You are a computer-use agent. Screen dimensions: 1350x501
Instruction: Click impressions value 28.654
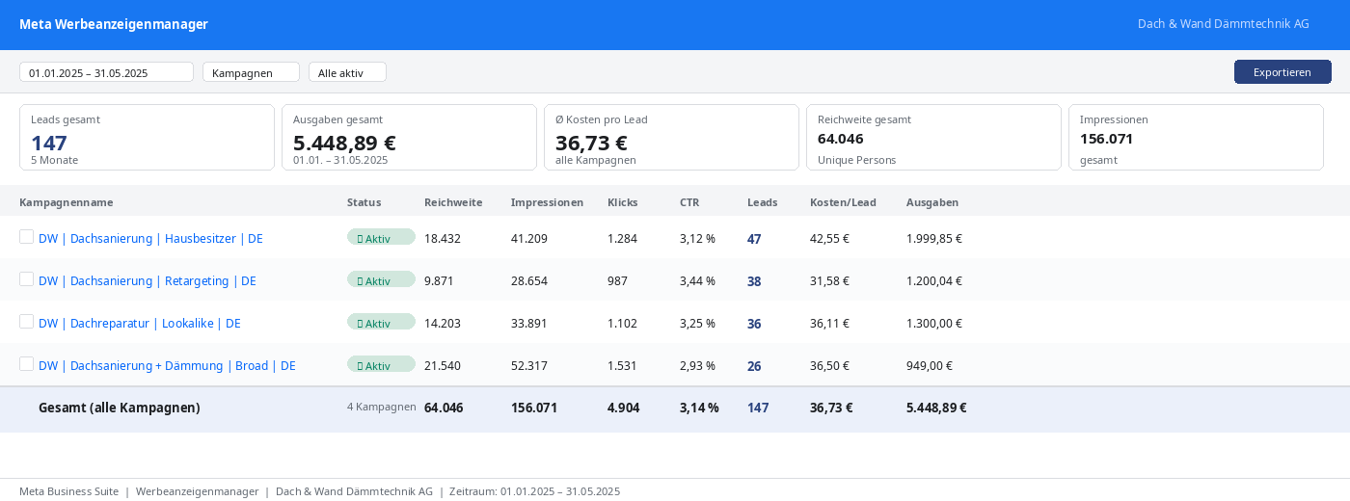pos(529,281)
